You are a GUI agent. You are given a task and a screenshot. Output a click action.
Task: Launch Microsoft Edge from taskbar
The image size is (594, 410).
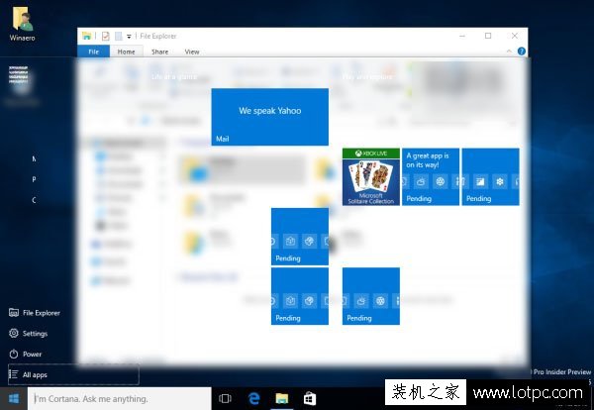pyautogui.click(x=253, y=399)
